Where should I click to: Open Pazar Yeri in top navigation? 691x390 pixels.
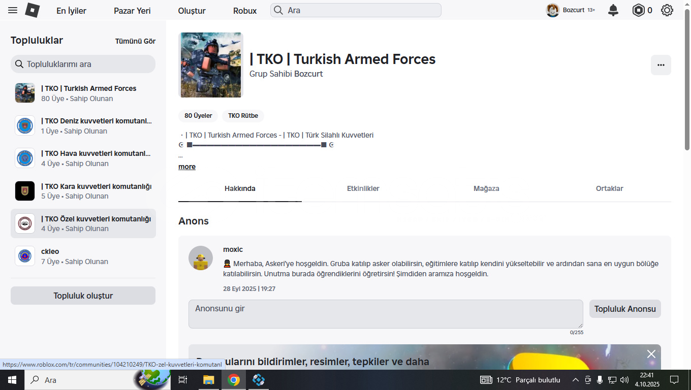pyautogui.click(x=132, y=11)
